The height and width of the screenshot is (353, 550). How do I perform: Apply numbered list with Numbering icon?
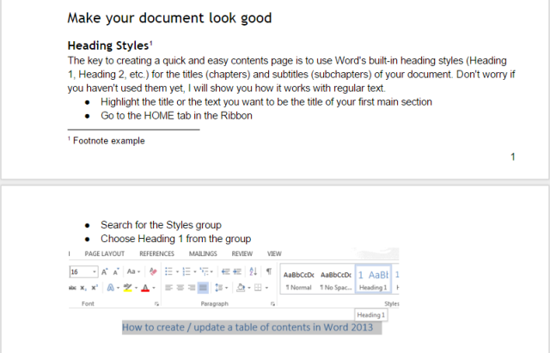coord(186,271)
